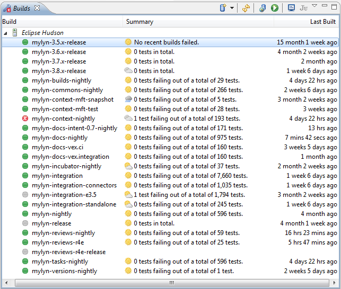
Task: Click '1 test failing out of a total of 193 tests.'
Action: [x=187, y=119]
